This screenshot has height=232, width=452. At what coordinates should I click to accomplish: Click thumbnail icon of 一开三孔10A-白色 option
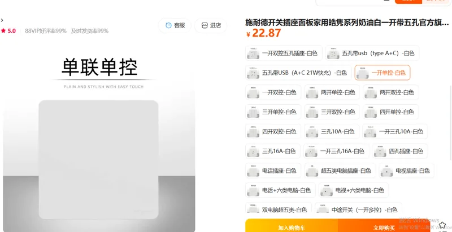370,132
